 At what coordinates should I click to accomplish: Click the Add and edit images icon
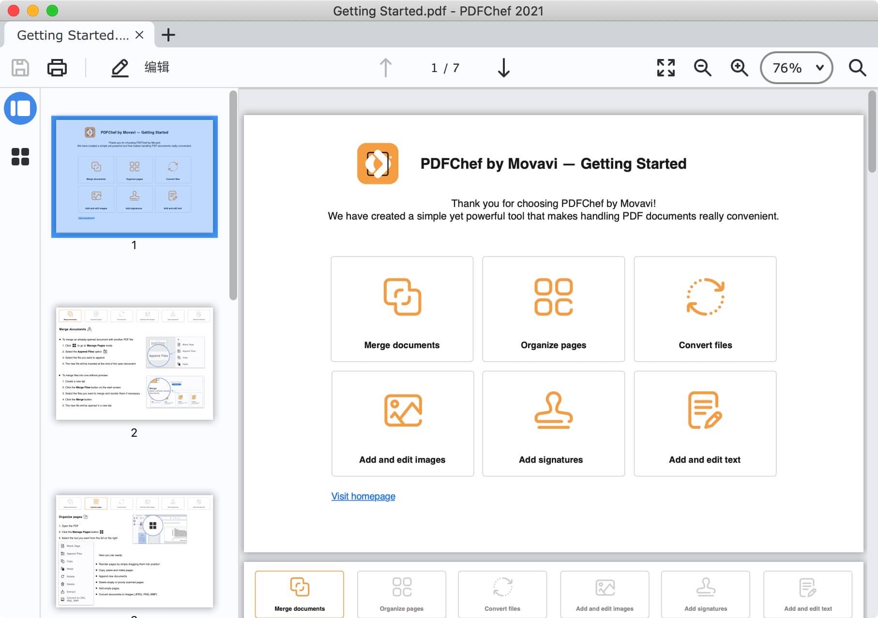(x=403, y=410)
